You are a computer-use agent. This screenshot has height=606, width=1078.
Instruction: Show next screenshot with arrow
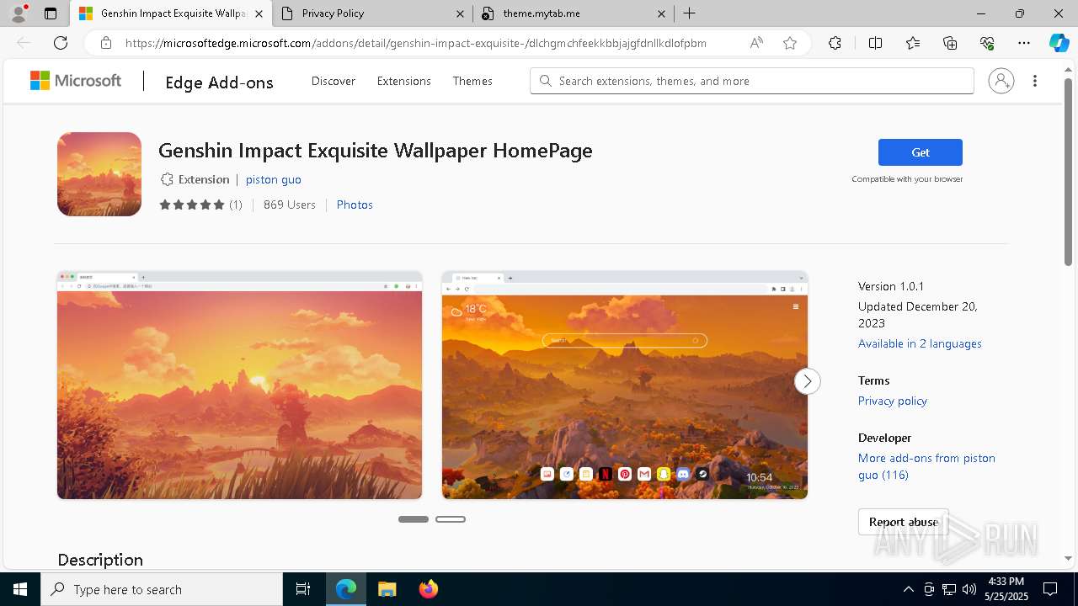[807, 381]
